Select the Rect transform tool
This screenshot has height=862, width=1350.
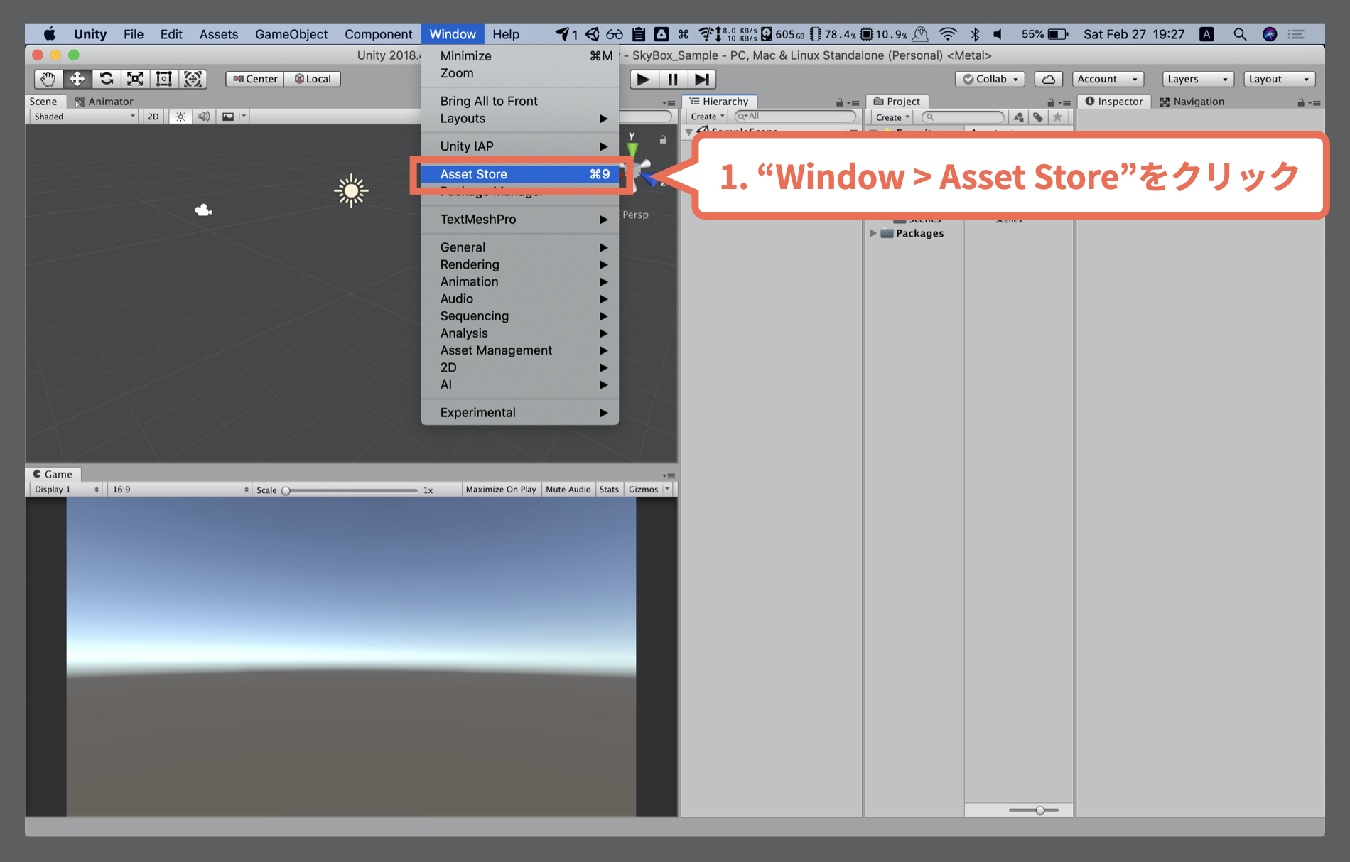pos(164,79)
